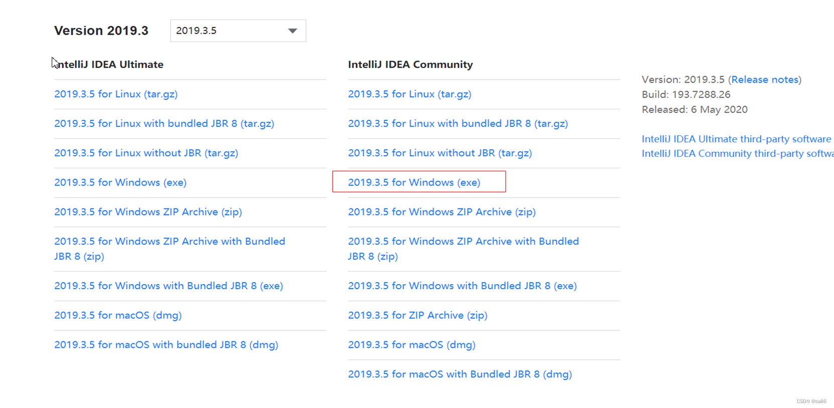Download Community 2019.3.5 for Windows (exe)
The image size is (834, 408).
pos(414,182)
